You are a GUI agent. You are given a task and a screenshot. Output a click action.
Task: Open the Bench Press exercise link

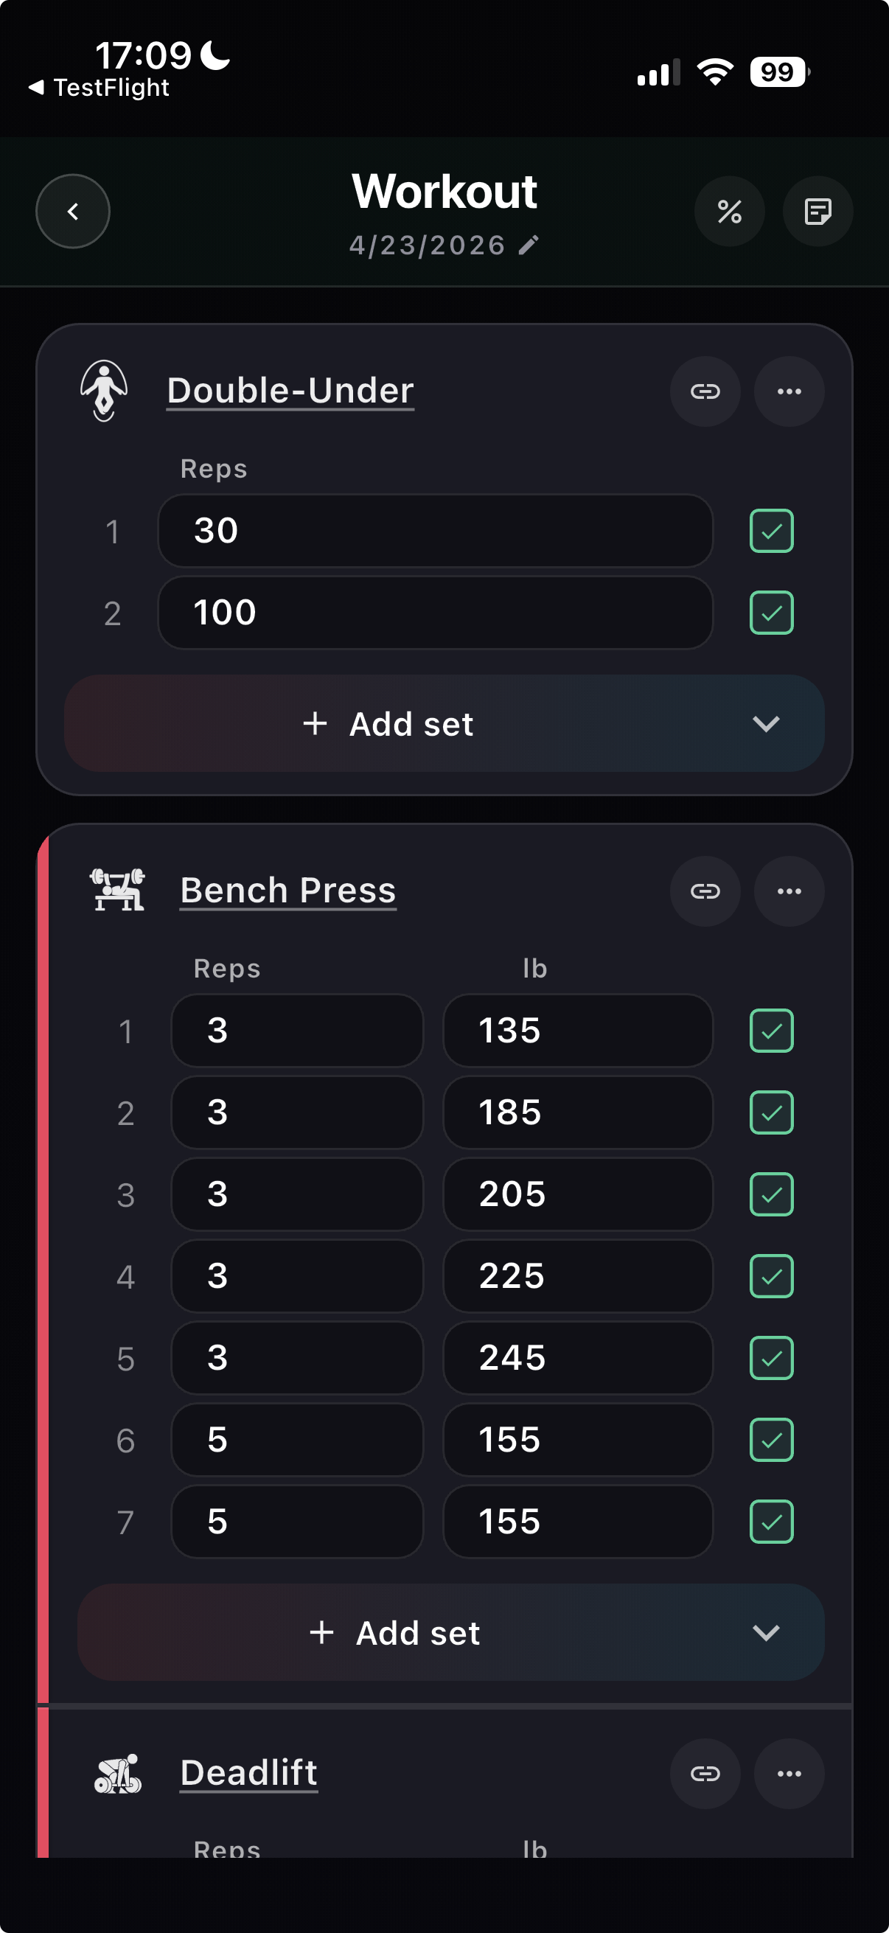click(x=288, y=891)
